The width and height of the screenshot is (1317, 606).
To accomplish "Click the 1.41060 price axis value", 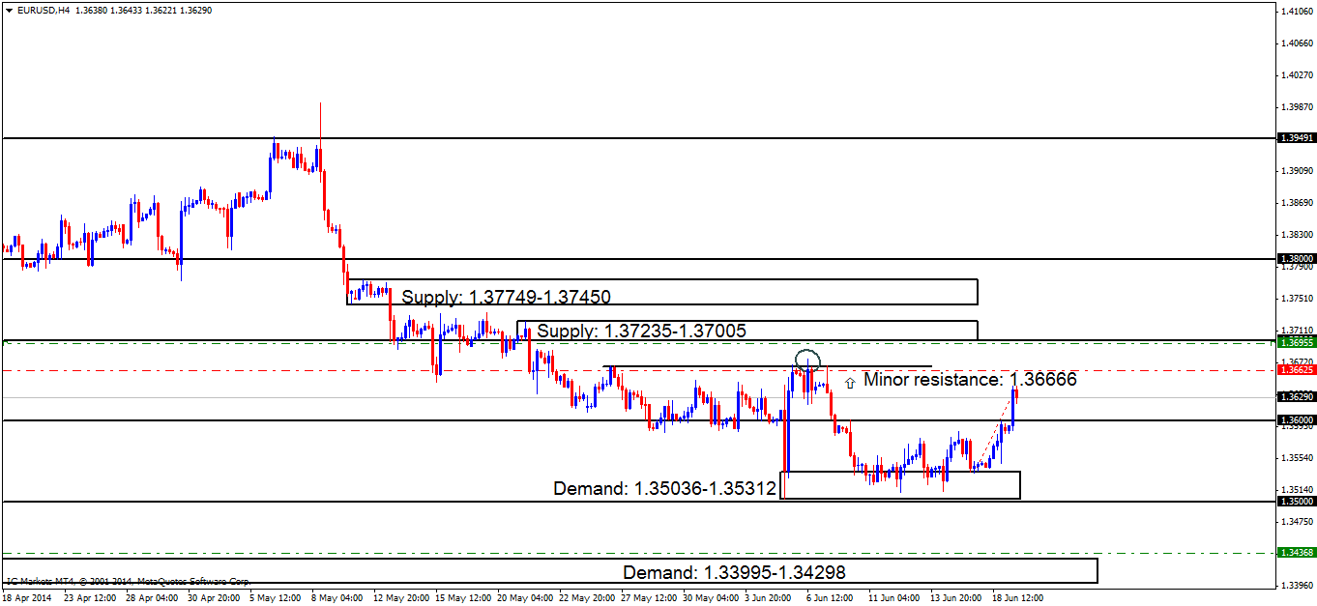I will [1295, 11].
